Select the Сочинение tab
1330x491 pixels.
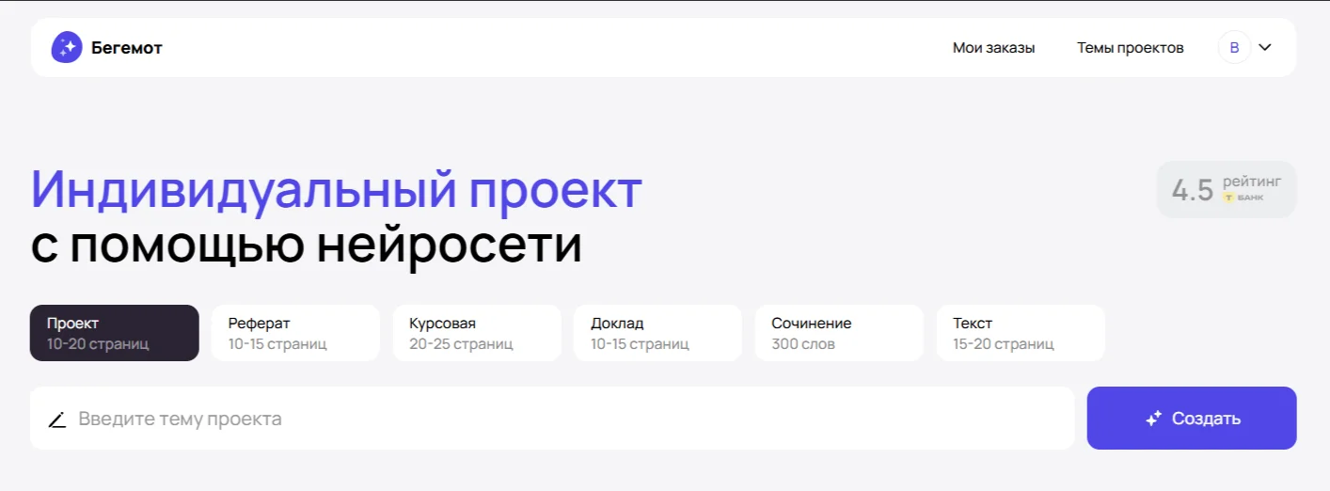(x=839, y=333)
